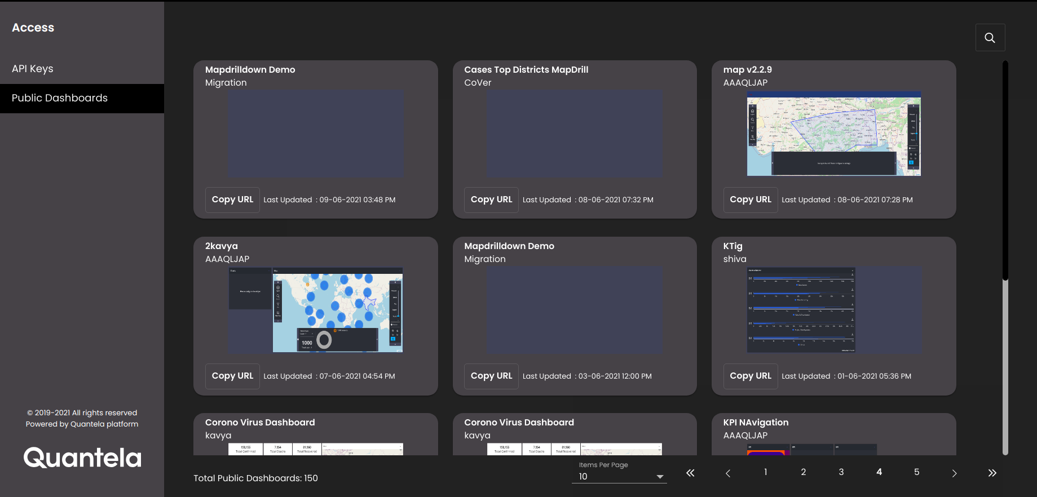This screenshot has width=1037, height=497.
Task: Open Items Per Page dropdown
Action: click(x=619, y=477)
